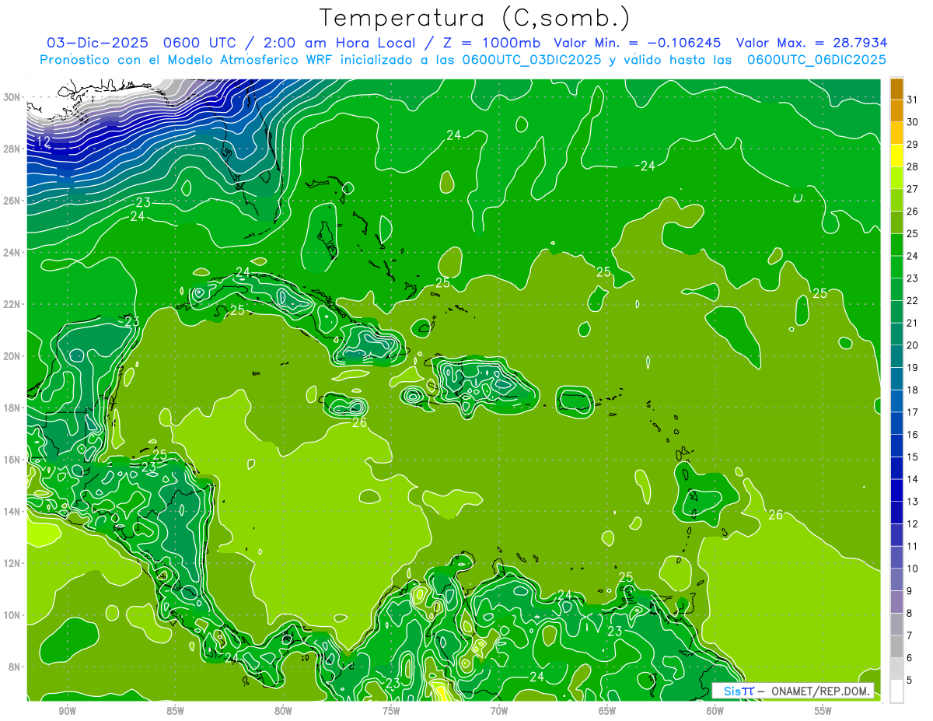
Task: Click the color bar legend value 14
Action: pyautogui.click(x=913, y=479)
